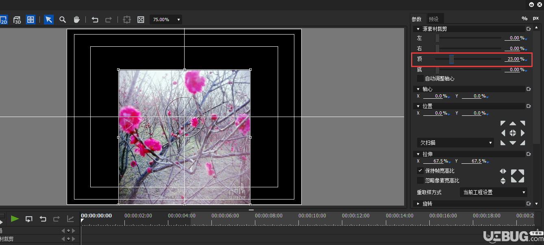The height and width of the screenshot is (245, 544).
Task: Click the fit-height vertical arrows icon
Action: (x=503, y=181)
